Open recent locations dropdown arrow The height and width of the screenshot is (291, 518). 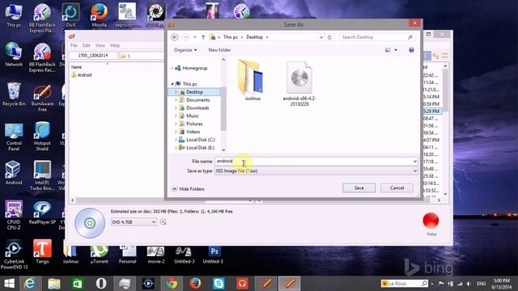point(194,37)
